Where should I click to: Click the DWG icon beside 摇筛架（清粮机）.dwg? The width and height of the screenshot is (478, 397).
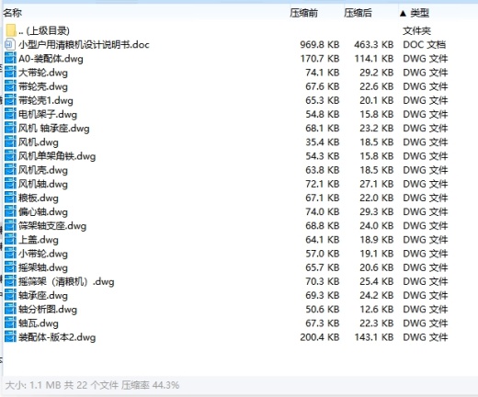[x=10, y=281]
